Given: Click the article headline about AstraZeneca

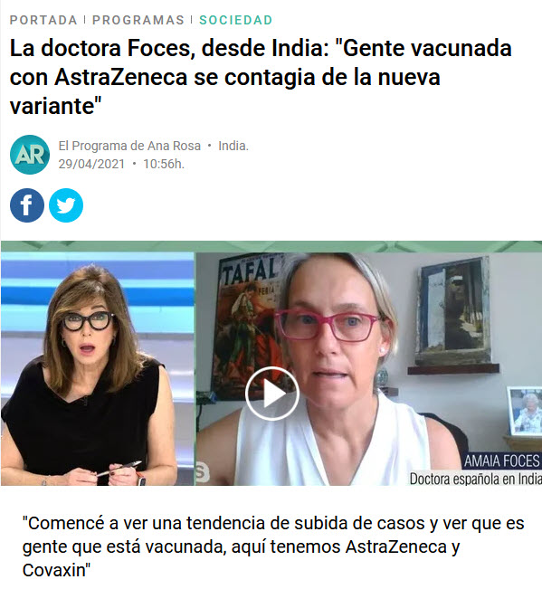Looking at the screenshot, I should (261, 77).
